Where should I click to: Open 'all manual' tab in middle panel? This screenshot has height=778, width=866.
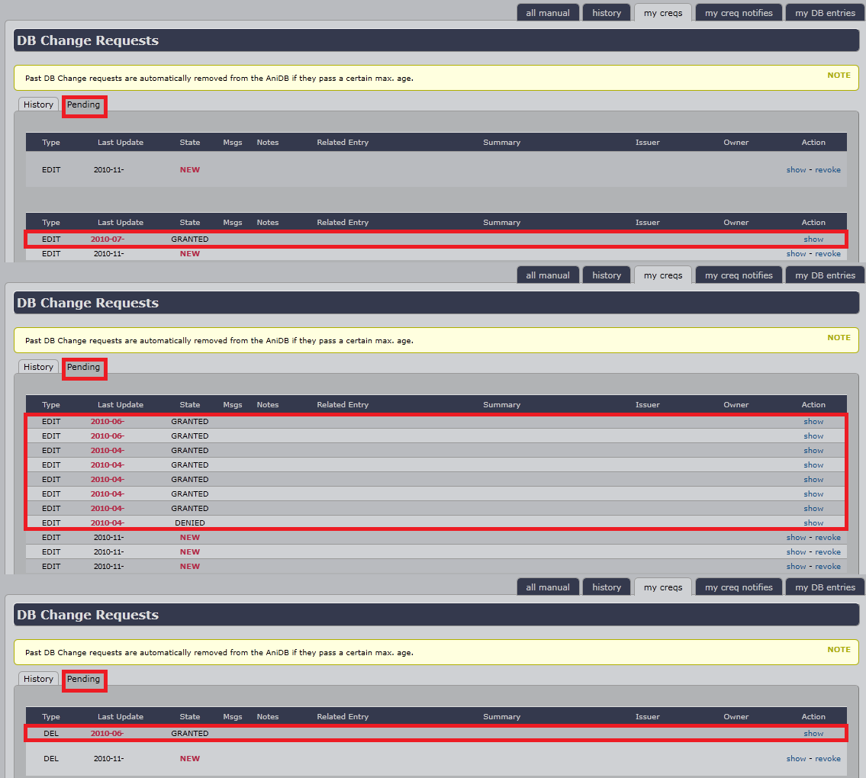click(x=547, y=275)
